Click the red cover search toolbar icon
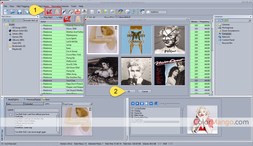This screenshot has height=146, width=253. coord(49,12)
